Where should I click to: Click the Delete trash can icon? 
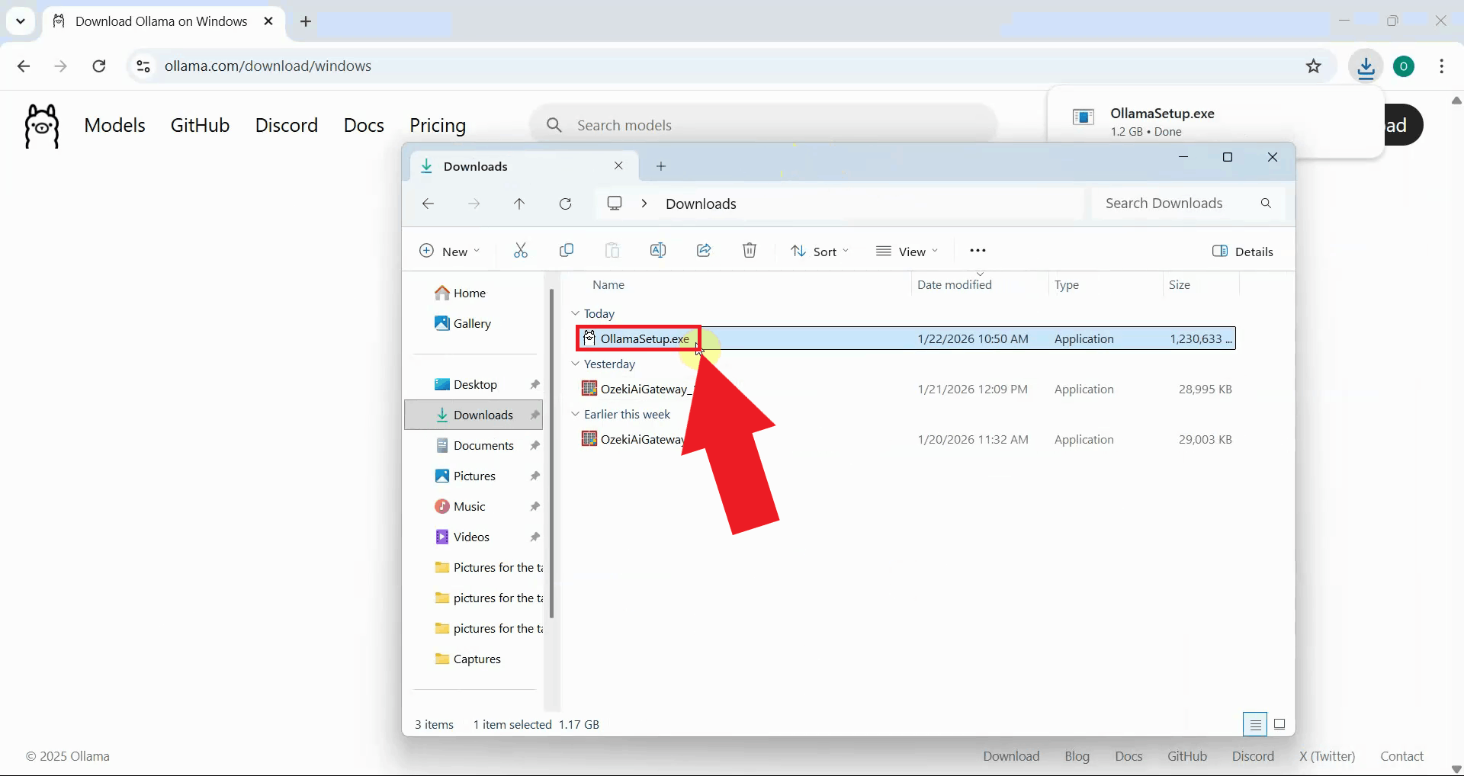(x=750, y=251)
